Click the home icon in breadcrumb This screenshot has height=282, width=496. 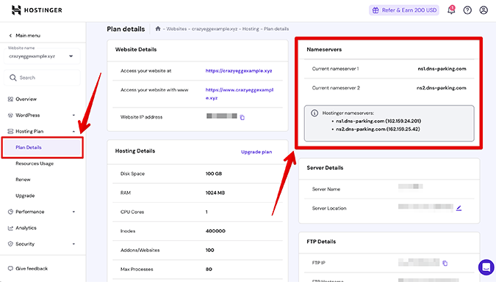(x=158, y=29)
